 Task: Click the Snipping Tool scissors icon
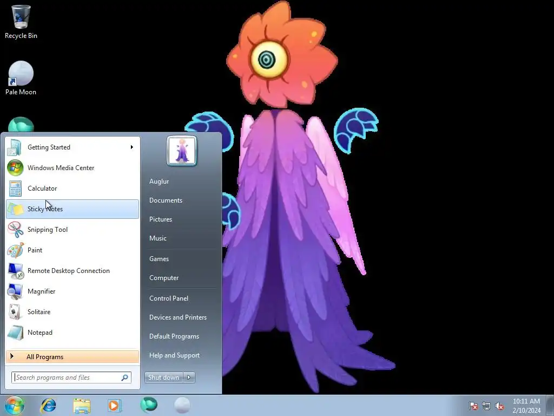(x=15, y=229)
